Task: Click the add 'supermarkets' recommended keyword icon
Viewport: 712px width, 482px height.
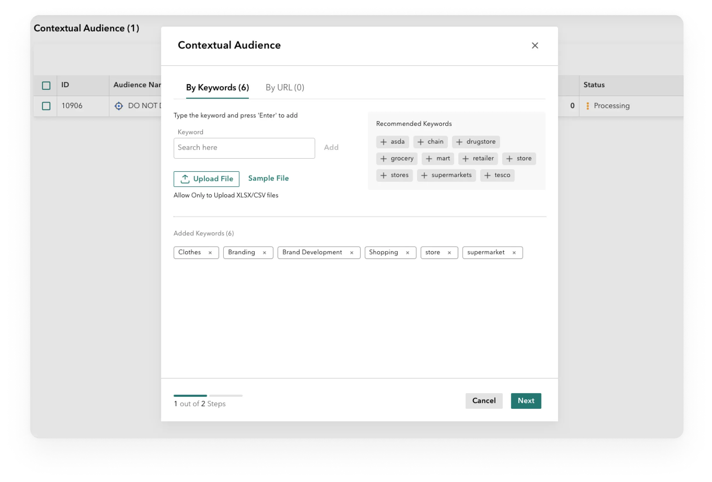Action: pyautogui.click(x=424, y=175)
